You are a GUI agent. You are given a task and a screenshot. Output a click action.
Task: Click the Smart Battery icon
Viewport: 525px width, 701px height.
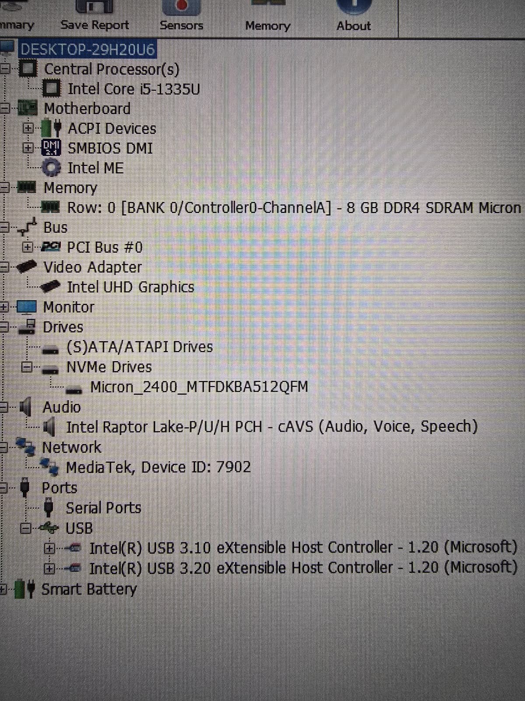25,589
